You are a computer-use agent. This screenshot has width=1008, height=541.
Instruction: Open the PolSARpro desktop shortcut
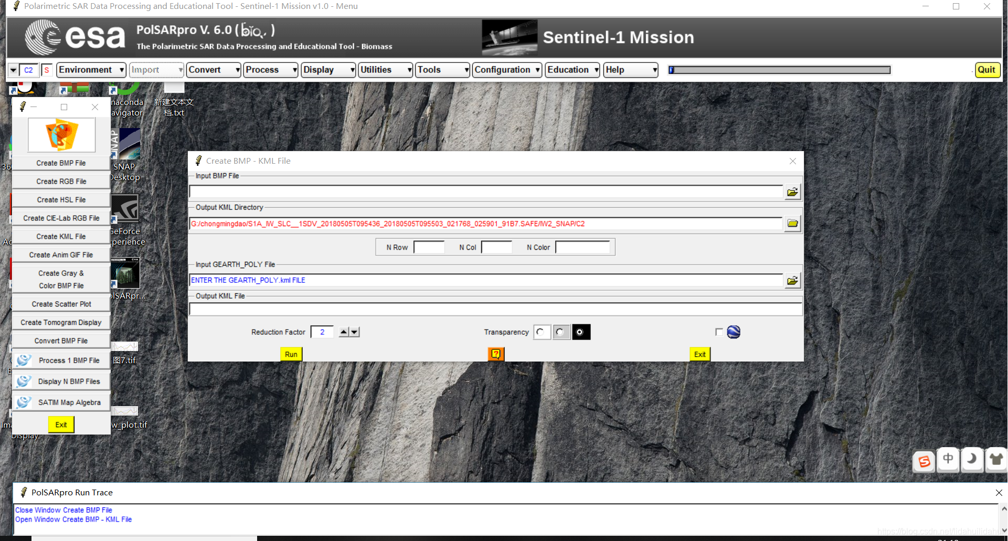point(125,279)
